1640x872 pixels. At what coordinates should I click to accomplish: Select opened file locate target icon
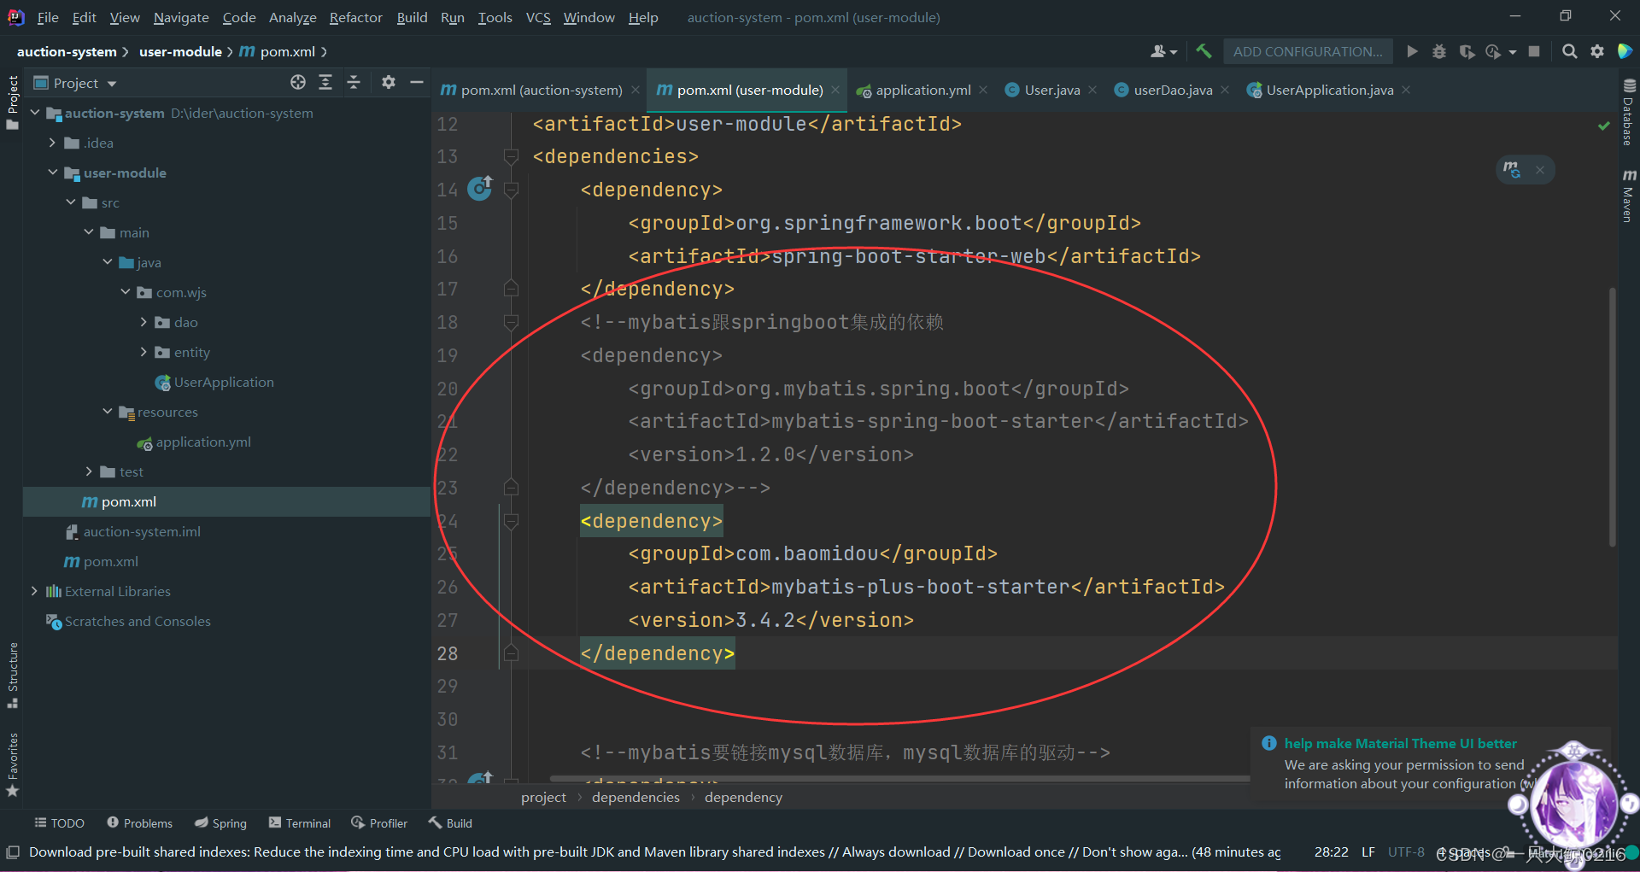(298, 83)
